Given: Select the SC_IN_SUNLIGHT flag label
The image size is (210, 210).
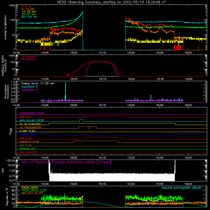Looking at the screenshot, I should tap(30, 124).
